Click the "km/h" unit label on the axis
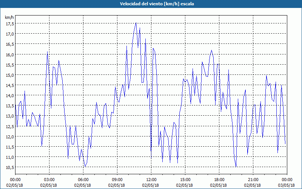302x189 pixels. (x=9, y=17)
